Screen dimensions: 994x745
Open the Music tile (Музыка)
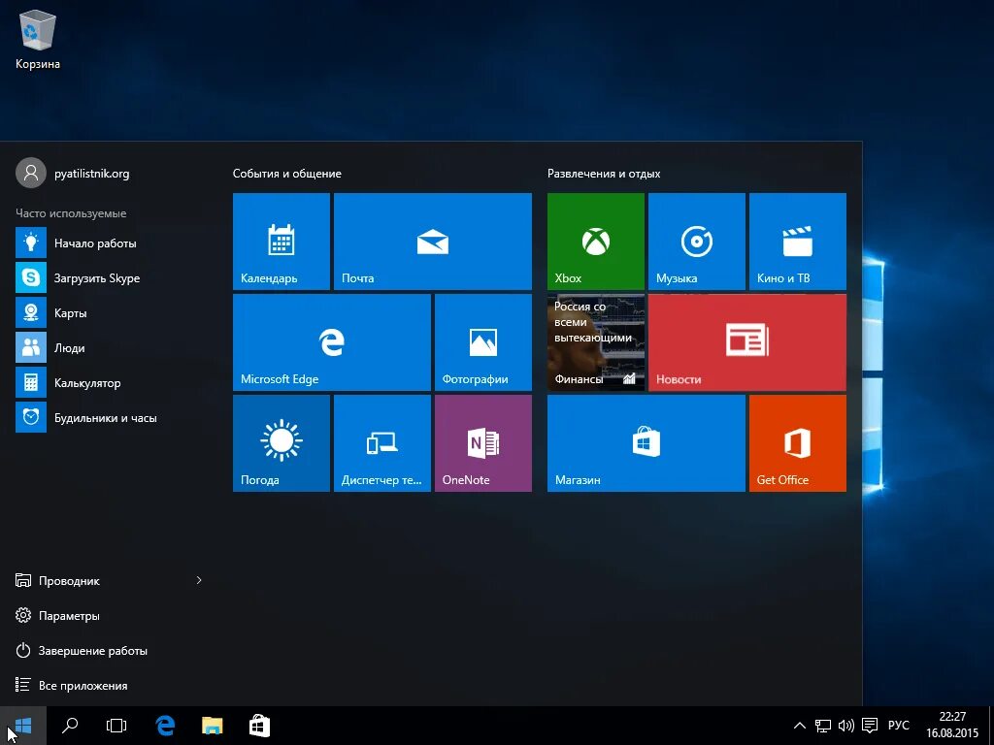click(x=697, y=242)
